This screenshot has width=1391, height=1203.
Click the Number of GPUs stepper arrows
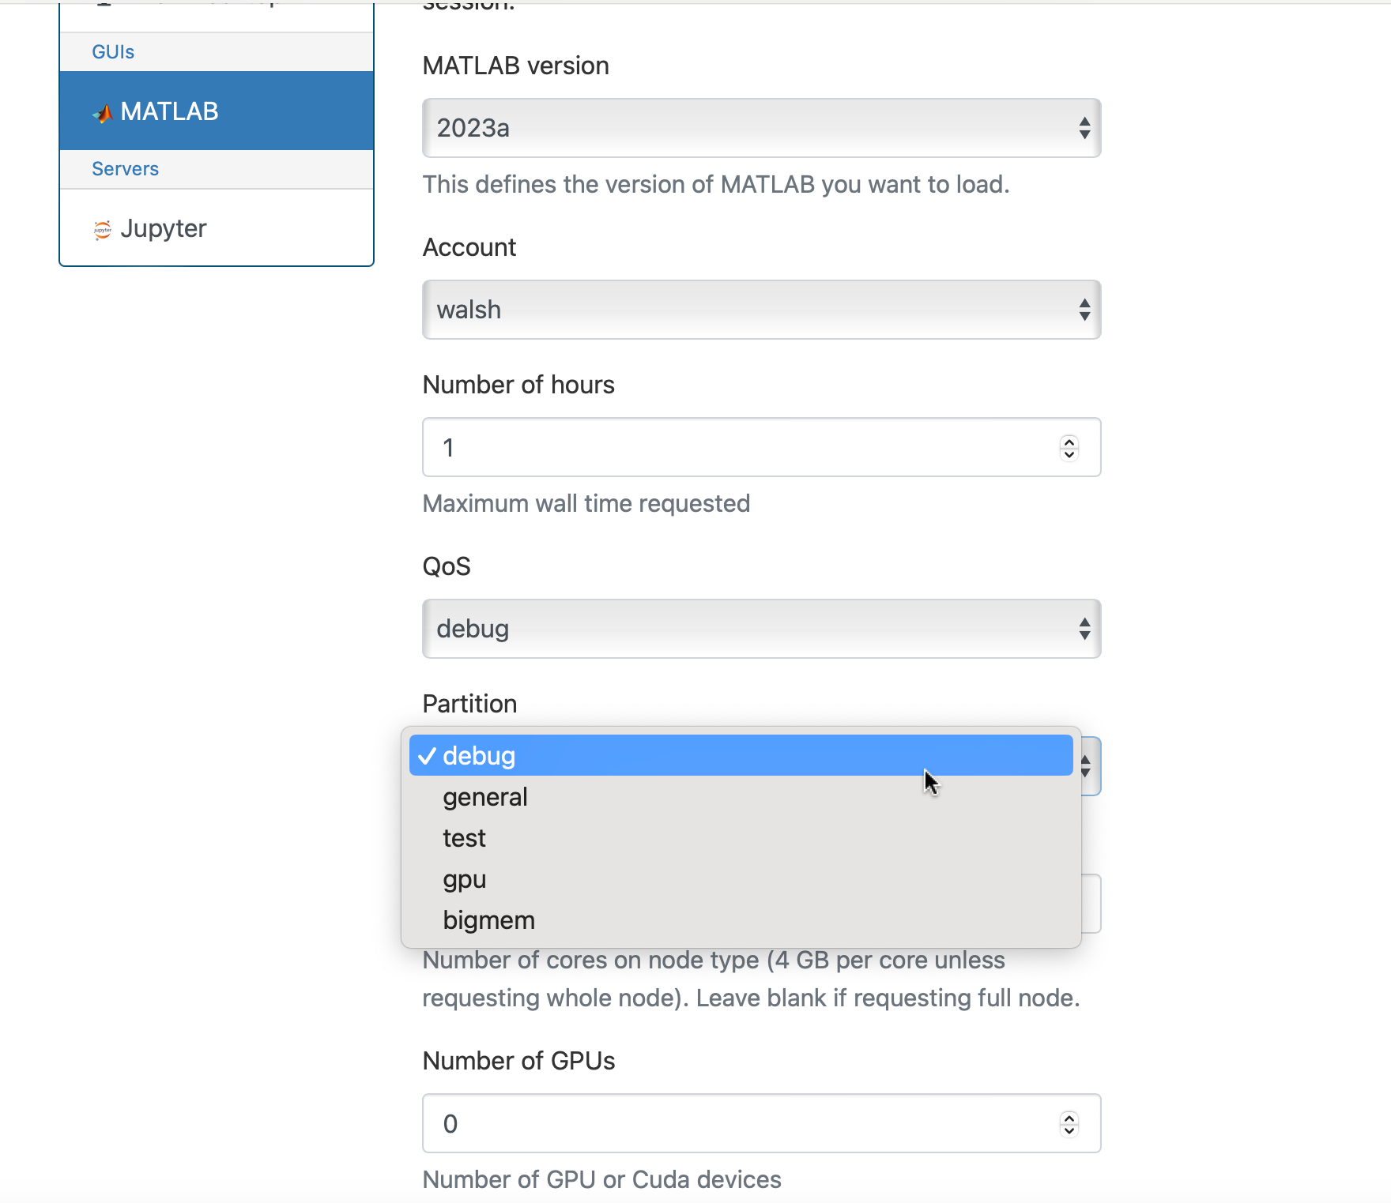click(1069, 1123)
